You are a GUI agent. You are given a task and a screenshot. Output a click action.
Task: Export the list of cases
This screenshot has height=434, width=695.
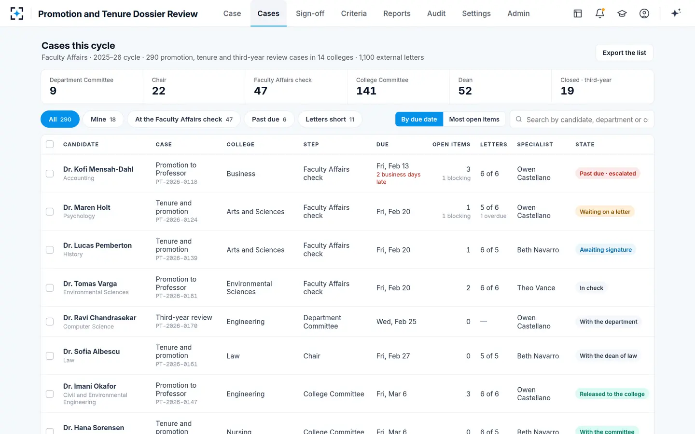click(625, 53)
